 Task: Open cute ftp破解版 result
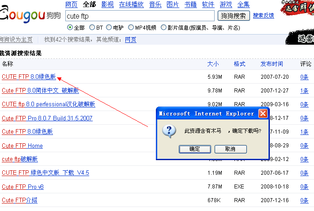click(19, 159)
